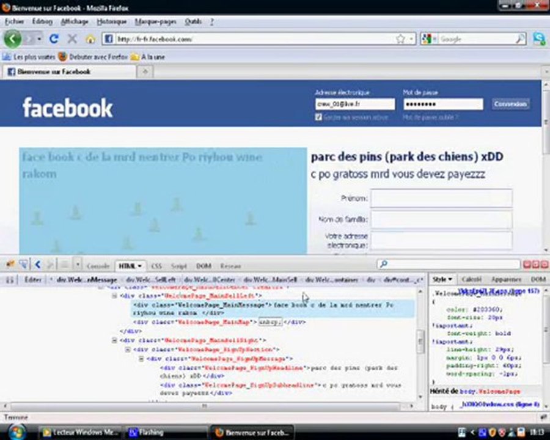550x440 pixels.
Task: Open the HTML tab dropdown menu
Action: point(139,266)
